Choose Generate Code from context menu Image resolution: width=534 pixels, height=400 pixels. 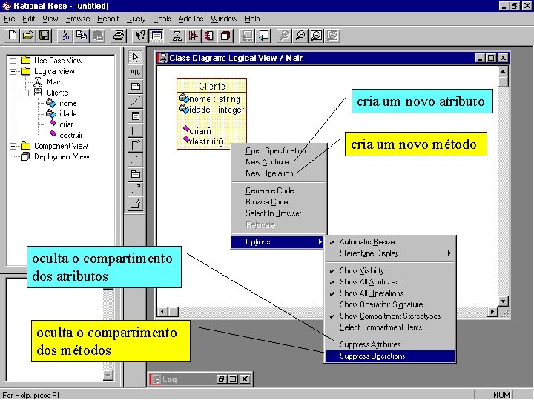[x=279, y=190]
